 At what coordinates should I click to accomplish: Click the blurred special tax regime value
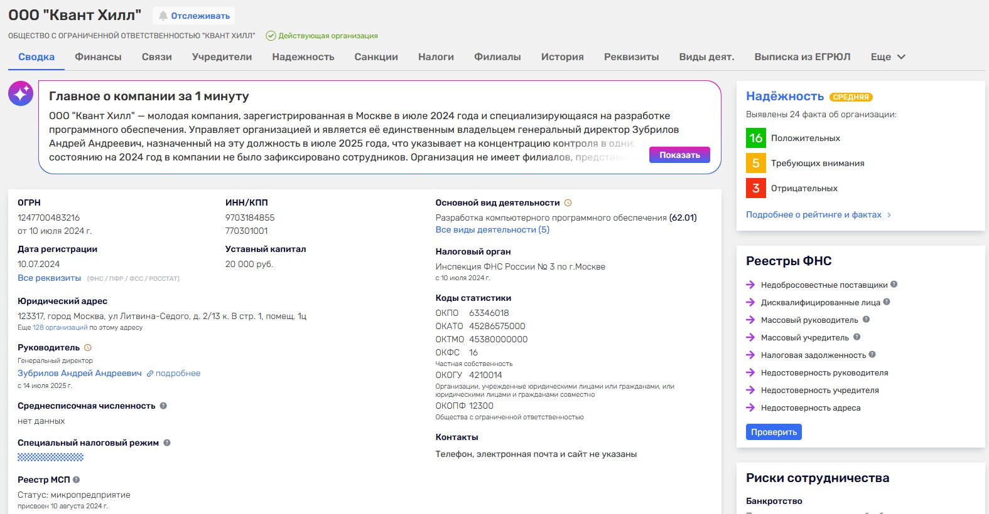tap(50, 458)
